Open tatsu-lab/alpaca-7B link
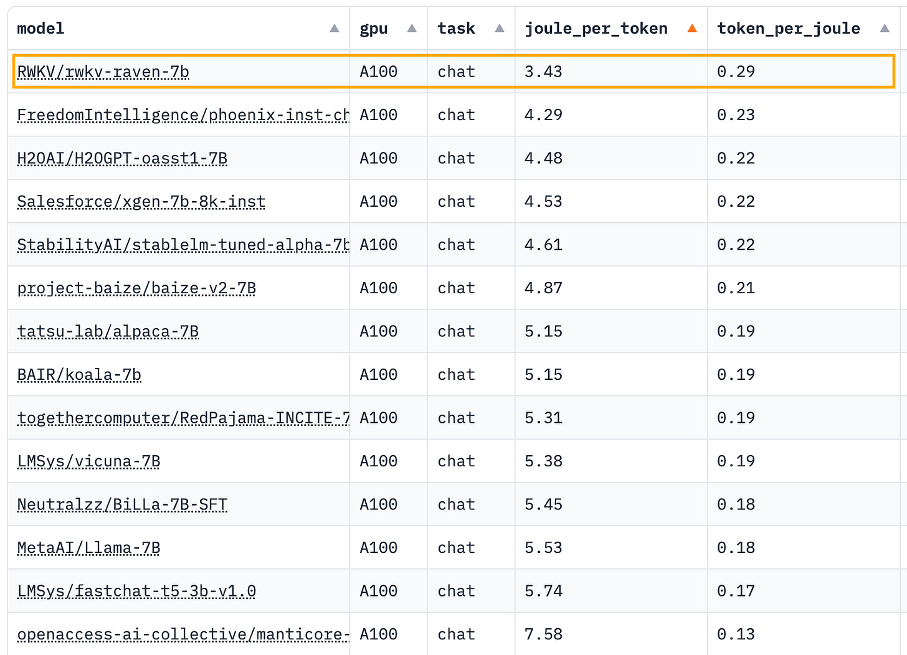 click(108, 332)
